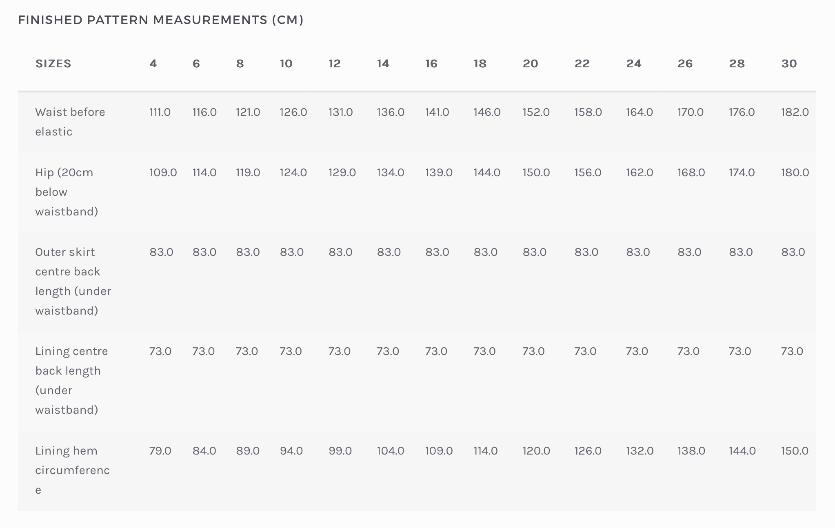Select the size 4 column header
835x528 pixels.
click(x=153, y=64)
